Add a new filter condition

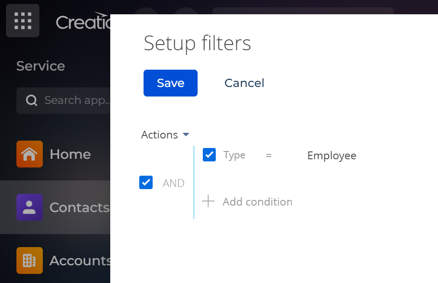(x=257, y=202)
